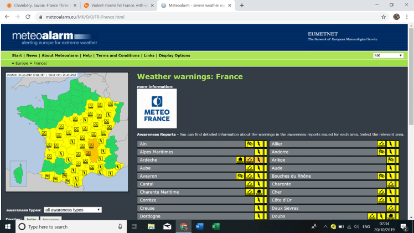Click the wind icon for Bouches du Rhône
Viewport: 414px width, 233px height.
pyautogui.click(x=381, y=176)
